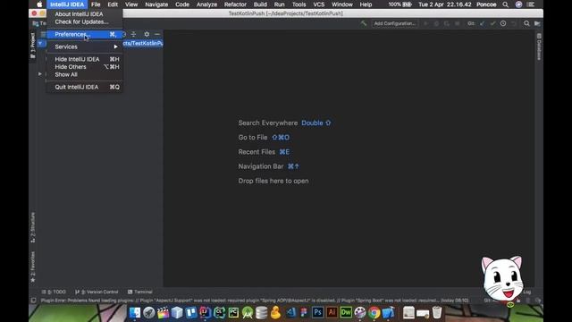Open the Version Control tool window tab
The image size is (572, 322).
point(97,292)
